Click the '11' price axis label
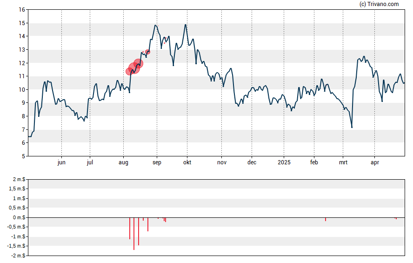The image size is (413, 263). [22, 76]
